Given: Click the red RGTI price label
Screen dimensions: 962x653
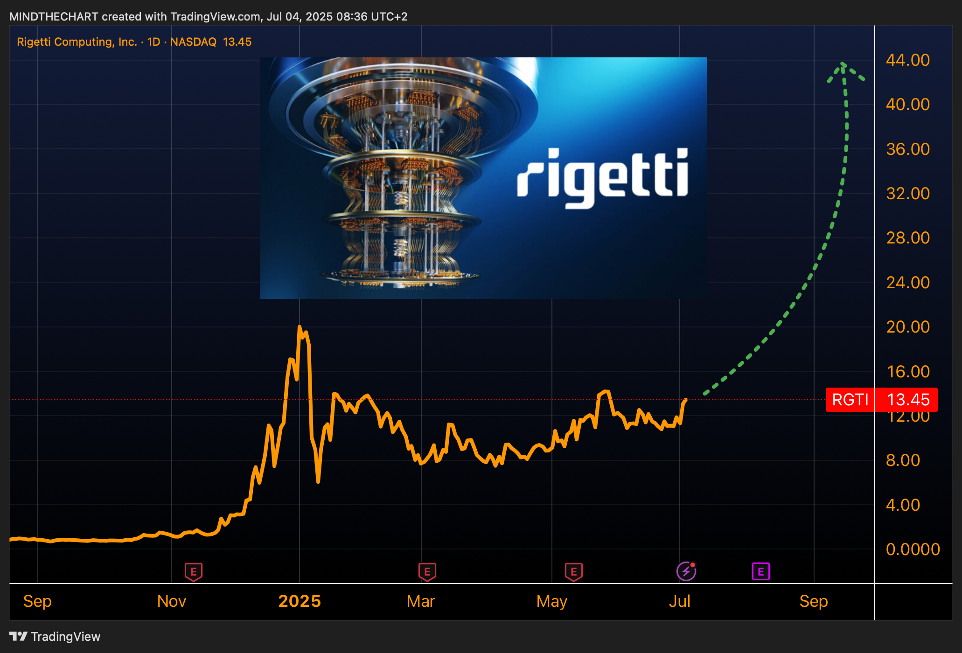Looking at the screenshot, I should pyautogui.click(x=850, y=400).
